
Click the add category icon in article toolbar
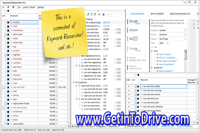88,14
